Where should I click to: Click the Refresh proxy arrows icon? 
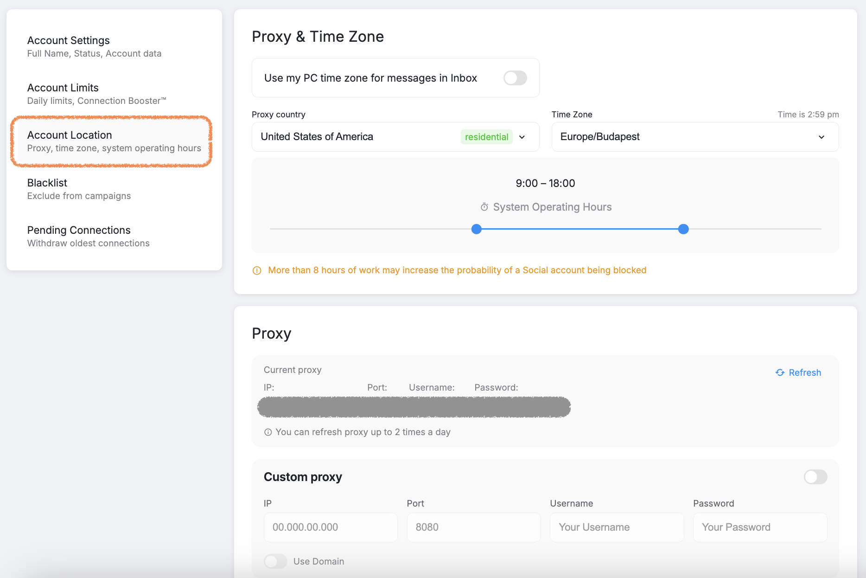(780, 372)
